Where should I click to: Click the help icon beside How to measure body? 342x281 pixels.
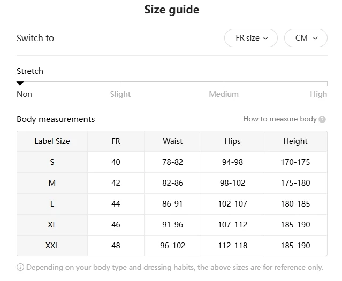(322, 119)
